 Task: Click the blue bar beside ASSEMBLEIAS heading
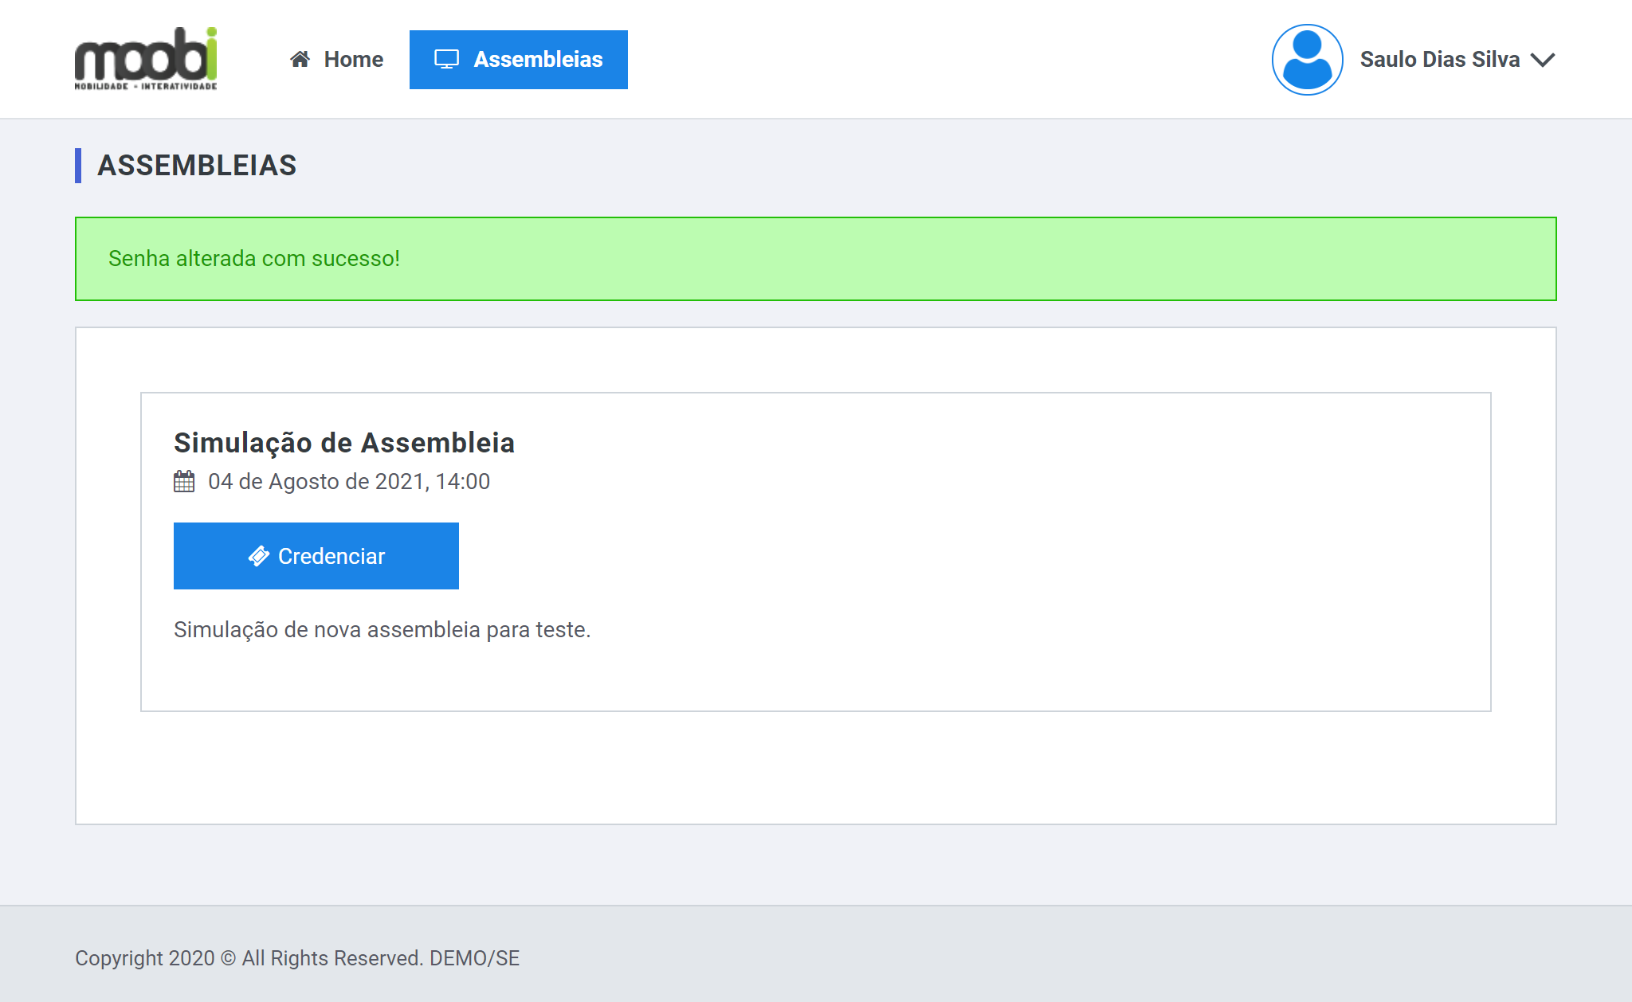(x=78, y=166)
